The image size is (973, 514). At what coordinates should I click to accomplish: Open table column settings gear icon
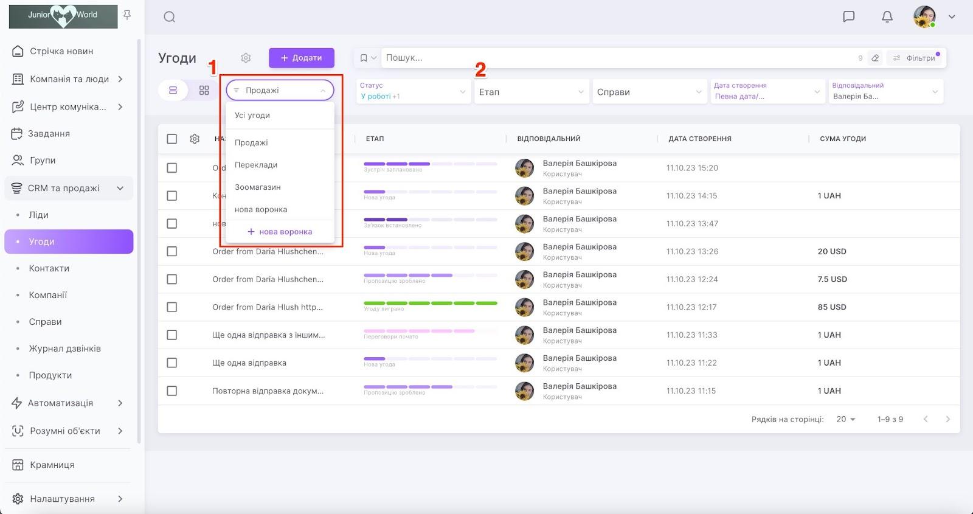click(x=195, y=139)
